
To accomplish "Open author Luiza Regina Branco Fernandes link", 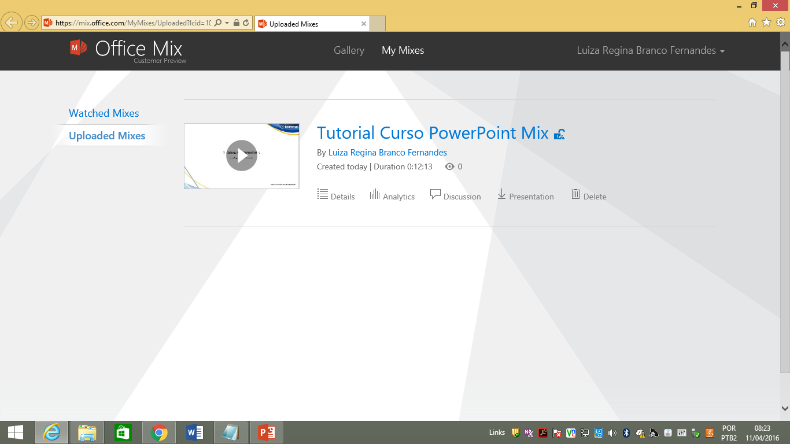I will pyautogui.click(x=387, y=153).
